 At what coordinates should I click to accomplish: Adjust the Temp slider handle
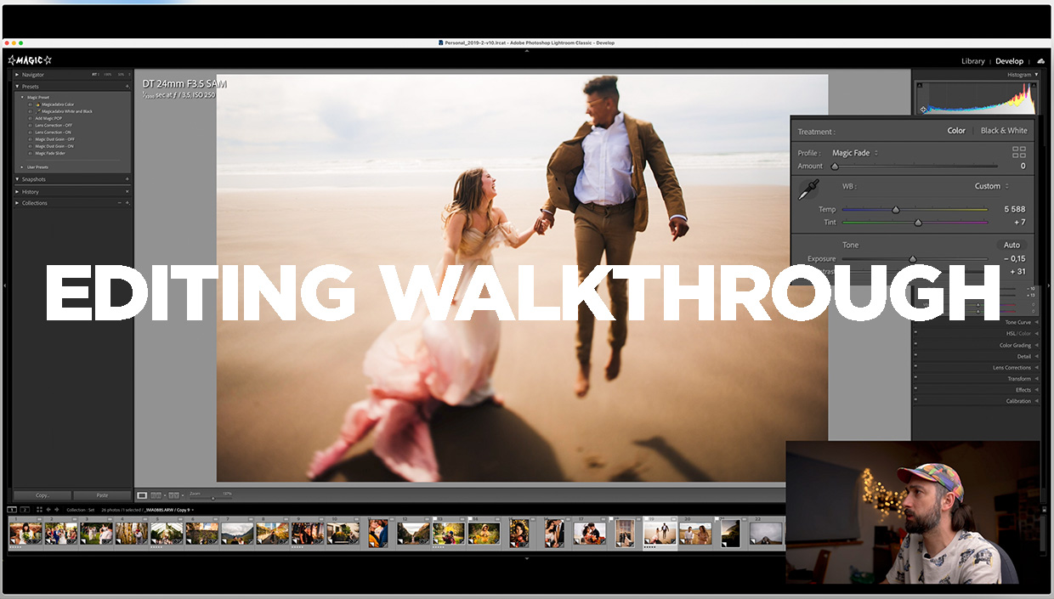[x=896, y=209]
